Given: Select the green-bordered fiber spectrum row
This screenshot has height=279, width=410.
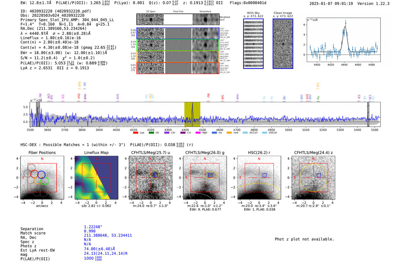Looking at the screenshot, I should (x=178, y=45).
